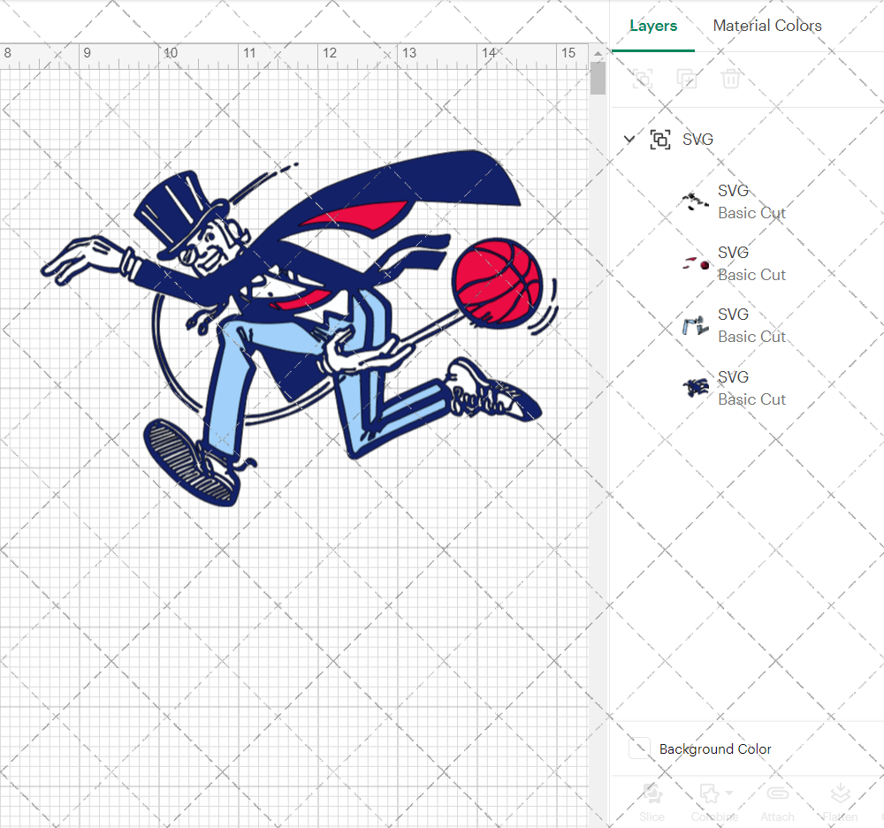Image resolution: width=884 pixels, height=828 pixels.
Task: Open the Material Colors tab
Action: tap(766, 26)
